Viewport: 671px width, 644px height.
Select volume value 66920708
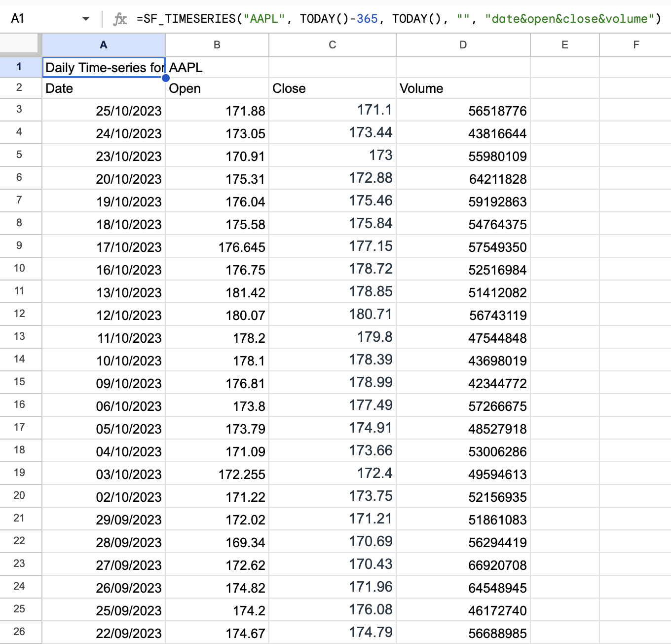click(463, 564)
